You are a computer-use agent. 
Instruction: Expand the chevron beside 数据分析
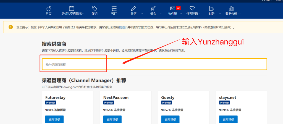(x=239, y=14)
